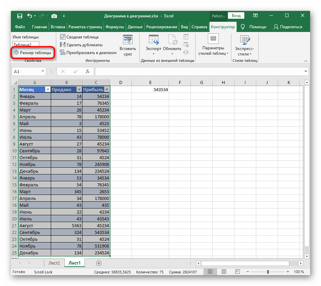Viewport: 321px width, 286px height.
Task: Click the insert function fx icon
Action: point(88,71)
